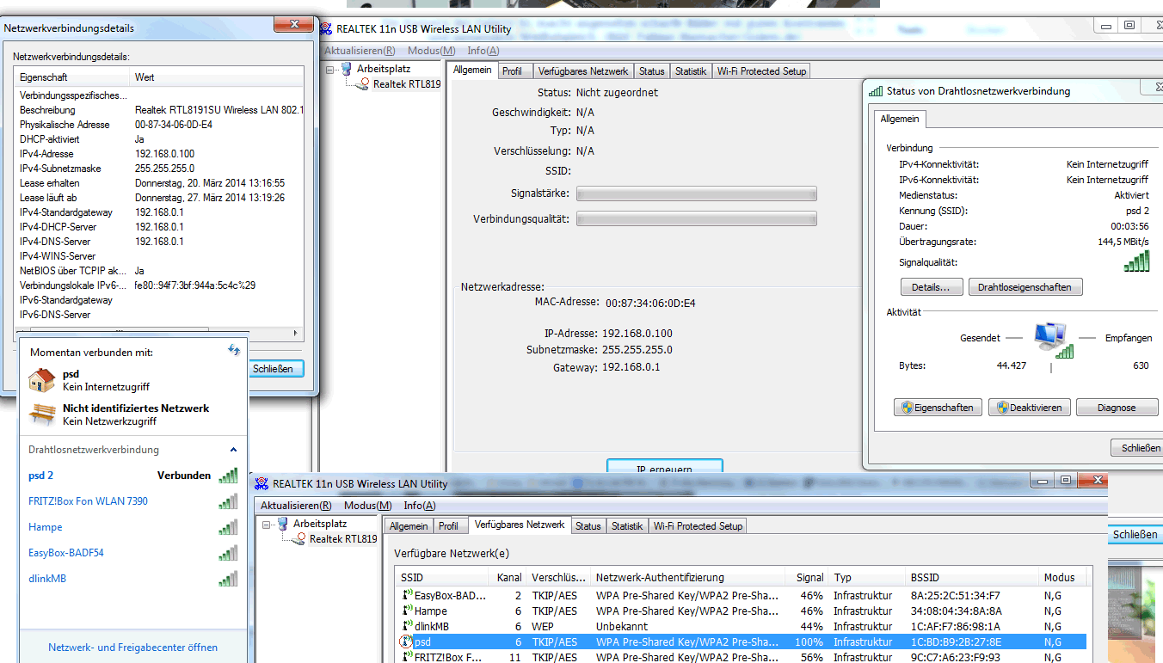Open Modus(M) menu in the network-list Realtek window
Viewport: 1163px width, 663px height.
pos(367,506)
